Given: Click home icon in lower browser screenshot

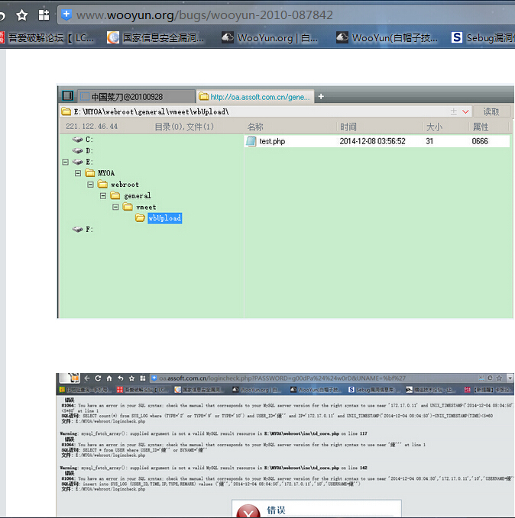Looking at the screenshot, I should (x=109, y=378).
